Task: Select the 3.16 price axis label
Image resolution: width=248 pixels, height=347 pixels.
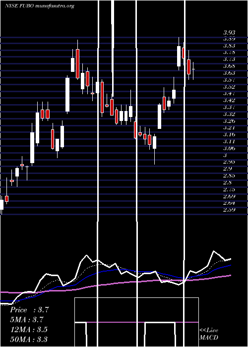Action: click(229, 135)
